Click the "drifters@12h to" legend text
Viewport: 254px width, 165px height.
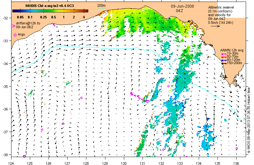point(28,23)
